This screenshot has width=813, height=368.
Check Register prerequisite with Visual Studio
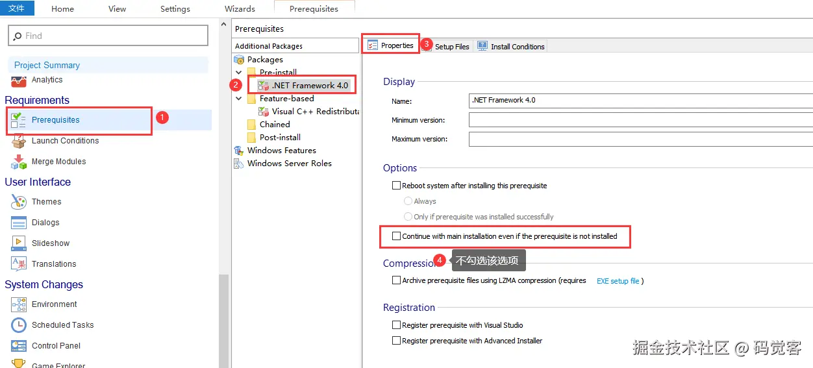[x=396, y=325]
